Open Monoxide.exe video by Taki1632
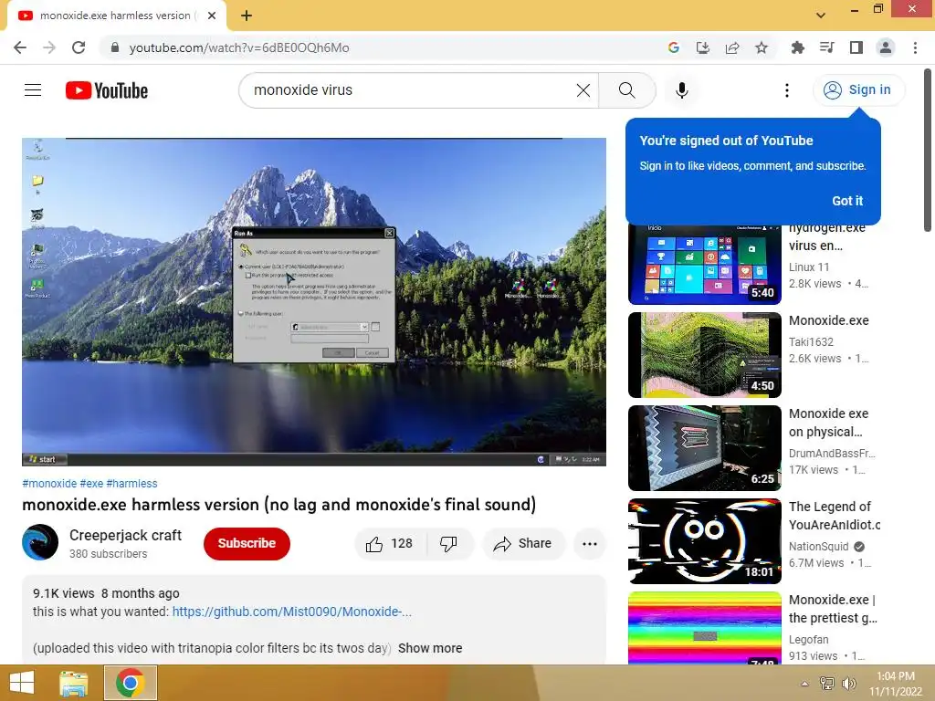The width and height of the screenshot is (935, 701). coord(705,355)
